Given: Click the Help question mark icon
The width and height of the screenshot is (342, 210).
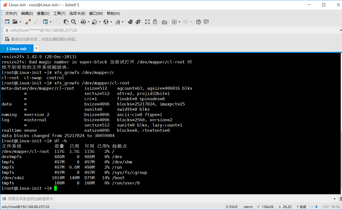Looking at the screenshot, I should click(x=198, y=22).
